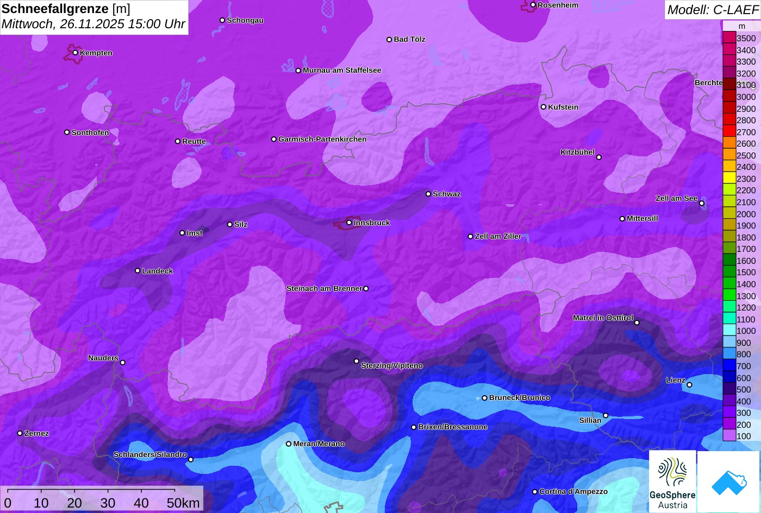The image size is (761, 513).
Task: Click the blue cloud logo
Action: tap(728, 482)
